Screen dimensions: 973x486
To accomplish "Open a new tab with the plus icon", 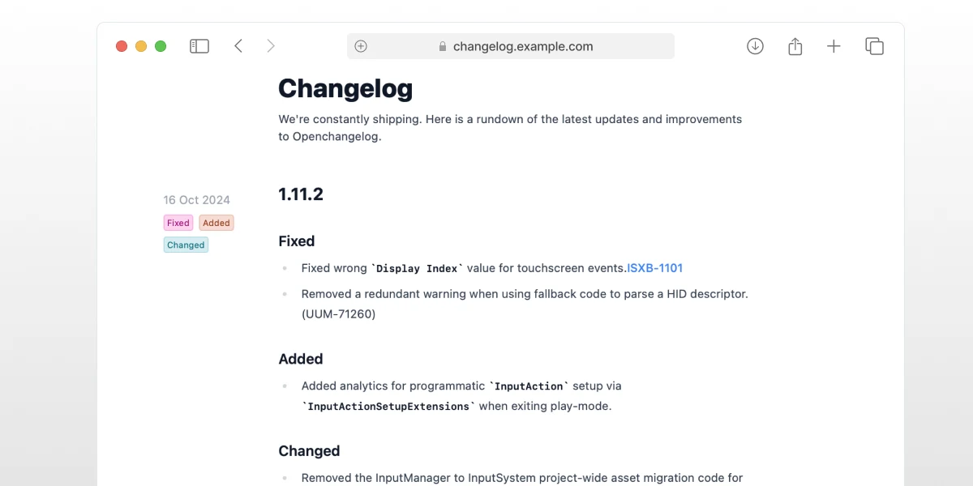I will pos(834,46).
